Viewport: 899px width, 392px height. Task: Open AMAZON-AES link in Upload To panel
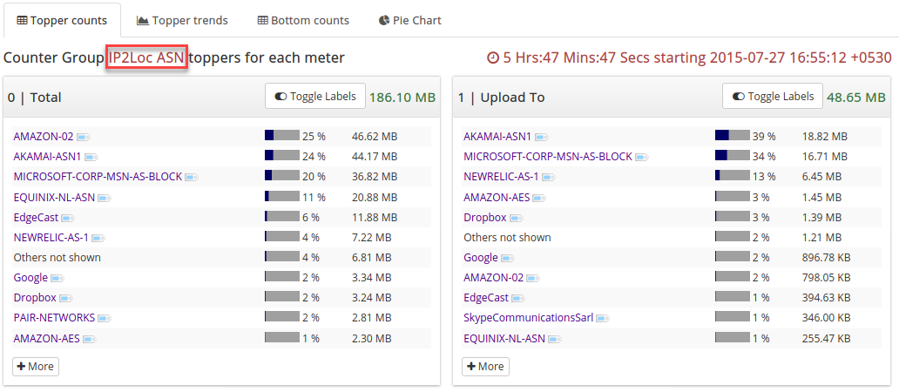point(497,197)
